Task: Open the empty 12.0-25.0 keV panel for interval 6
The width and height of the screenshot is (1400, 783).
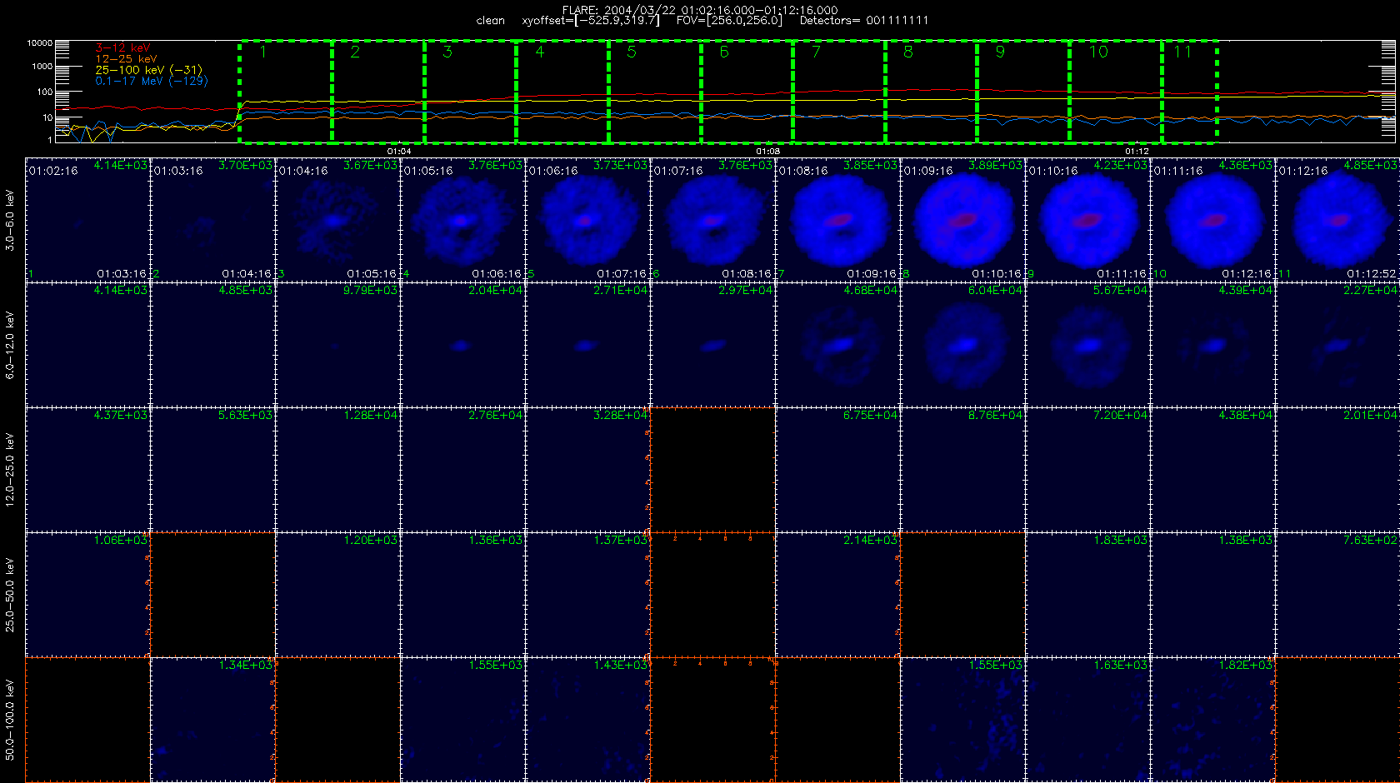Action: 712,470
